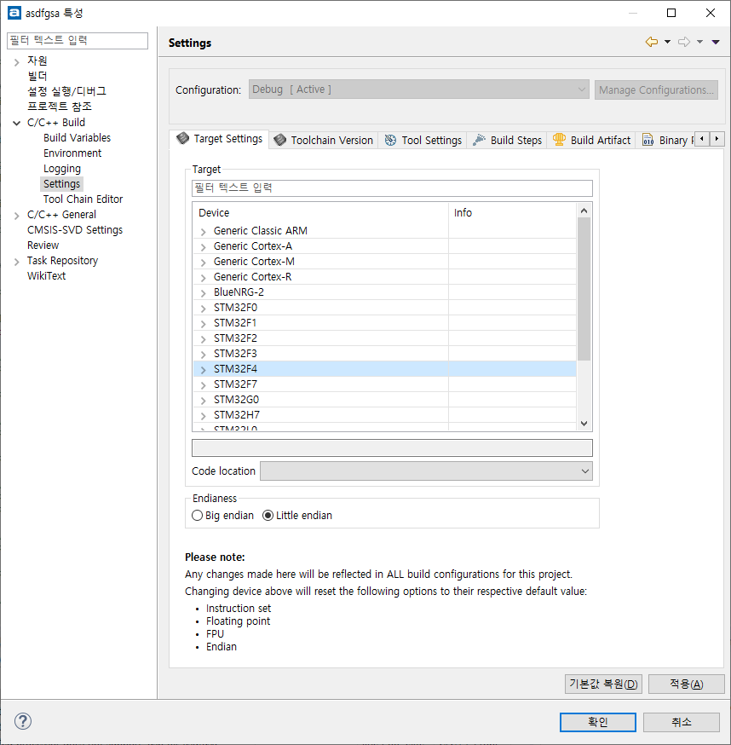The height and width of the screenshot is (745, 731).
Task: Expand the STM32F4 device group
Action: pos(204,370)
